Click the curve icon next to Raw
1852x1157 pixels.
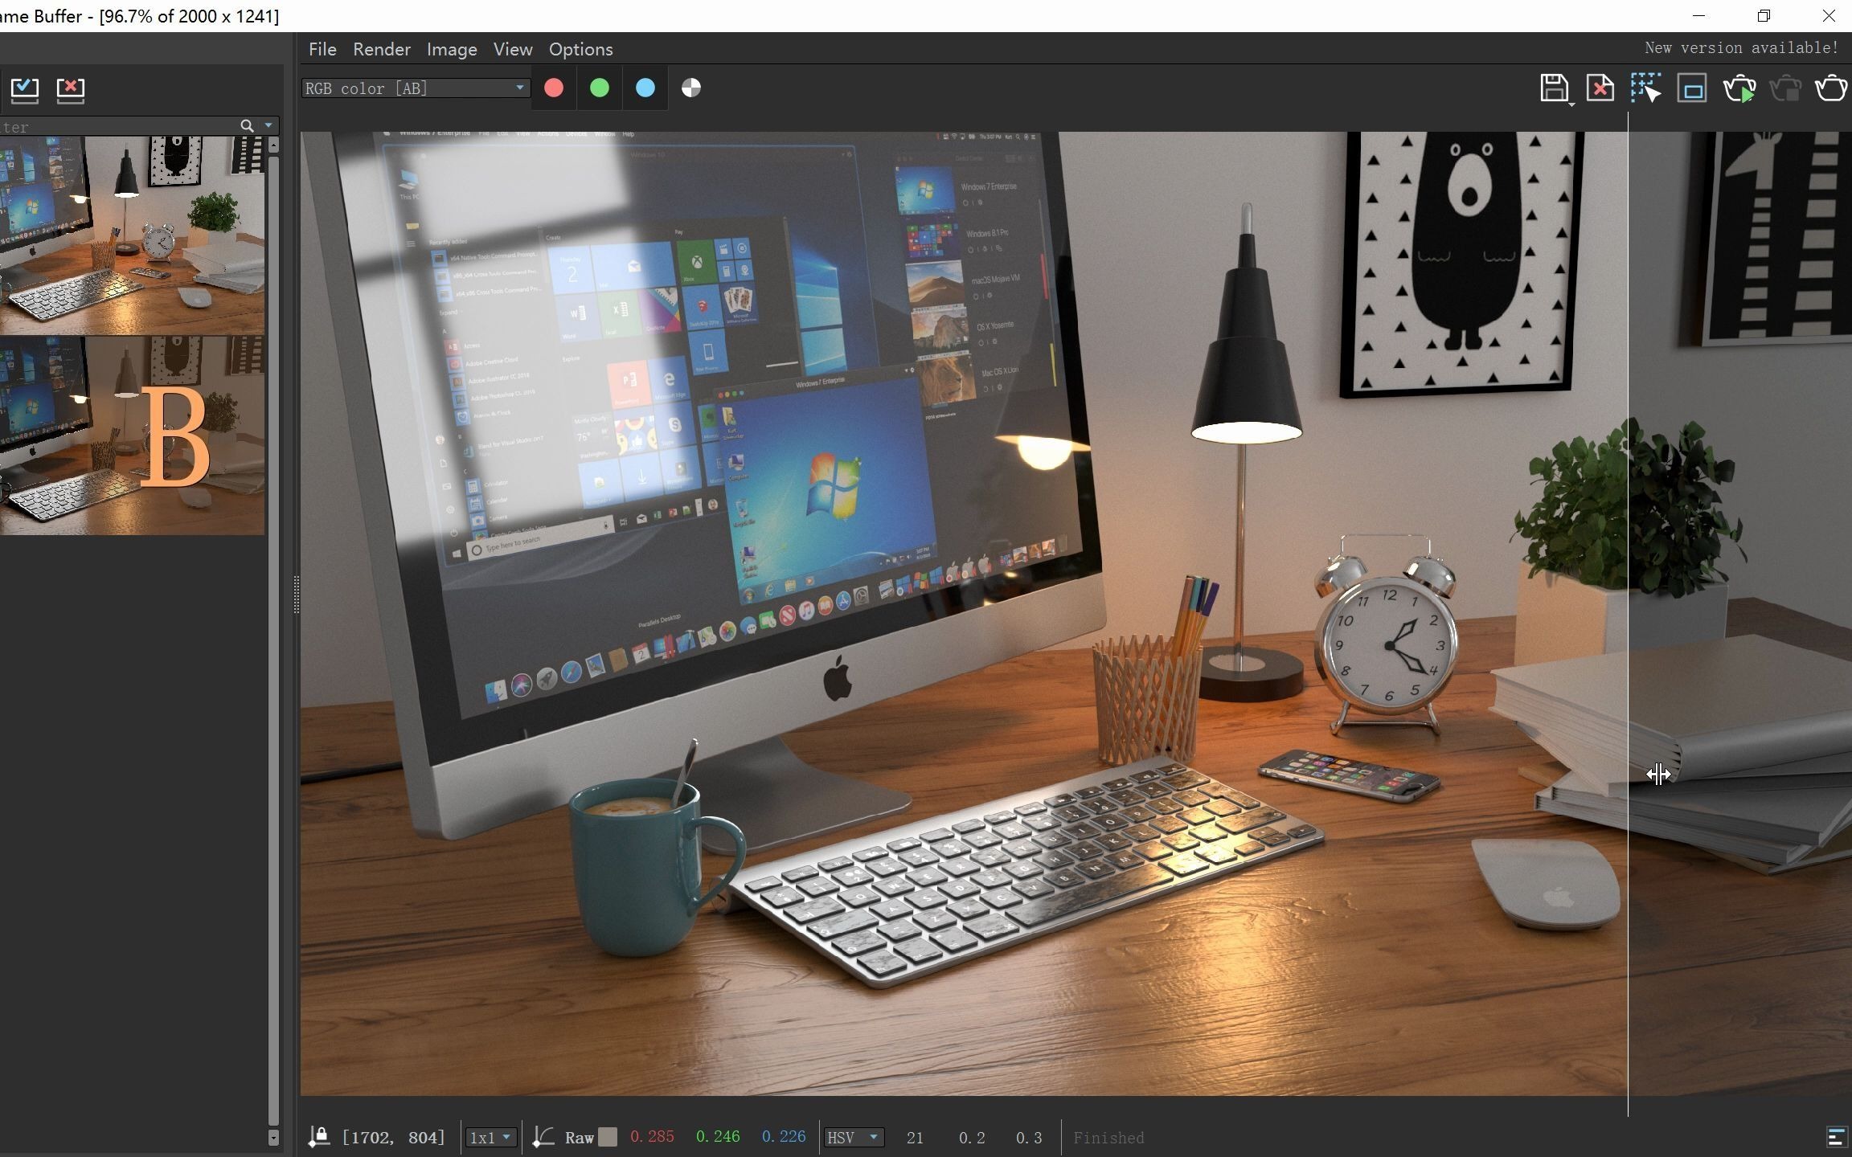tap(543, 1136)
